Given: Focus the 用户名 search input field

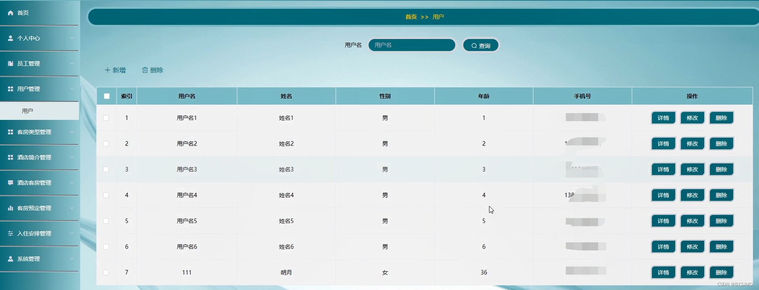Looking at the screenshot, I should click(412, 45).
